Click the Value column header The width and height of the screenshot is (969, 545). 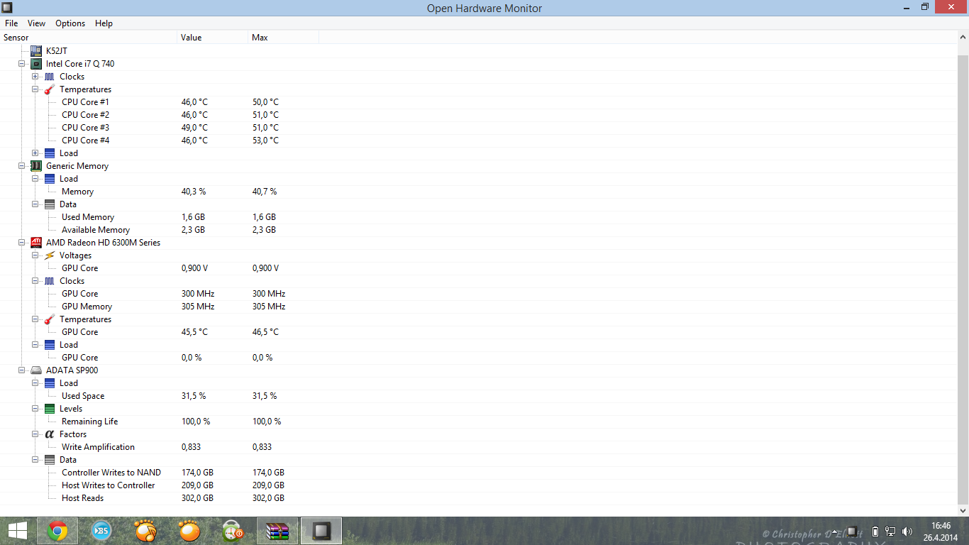click(x=212, y=38)
